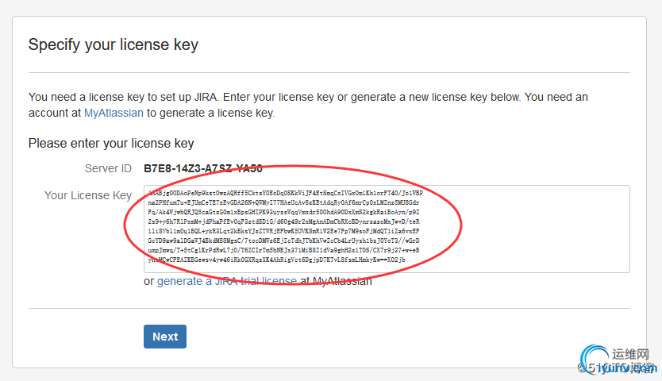Click the Server ID value B7E8-14Z3-A7SZ
662x381 pixels.
pos(203,168)
